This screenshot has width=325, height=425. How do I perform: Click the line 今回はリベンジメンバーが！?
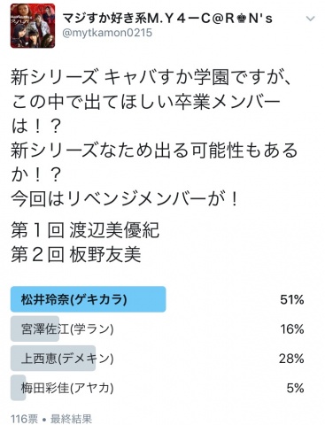coord(125,199)
